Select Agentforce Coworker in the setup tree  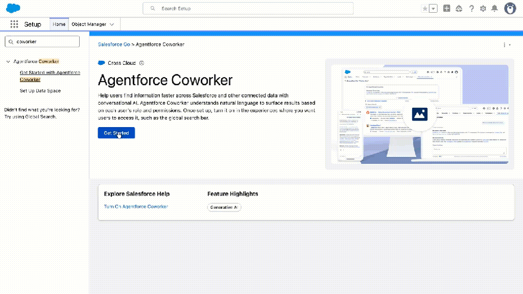(36, 61)
